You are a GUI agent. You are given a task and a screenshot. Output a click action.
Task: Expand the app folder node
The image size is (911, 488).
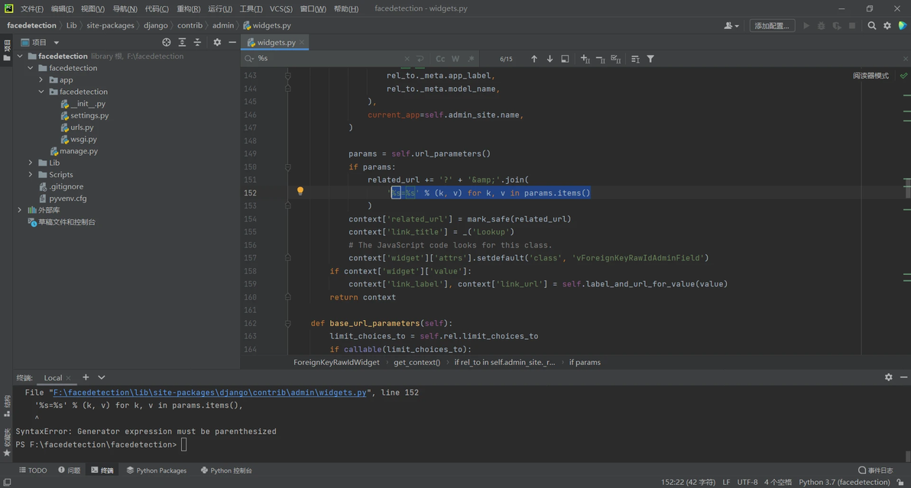(41, 80)
